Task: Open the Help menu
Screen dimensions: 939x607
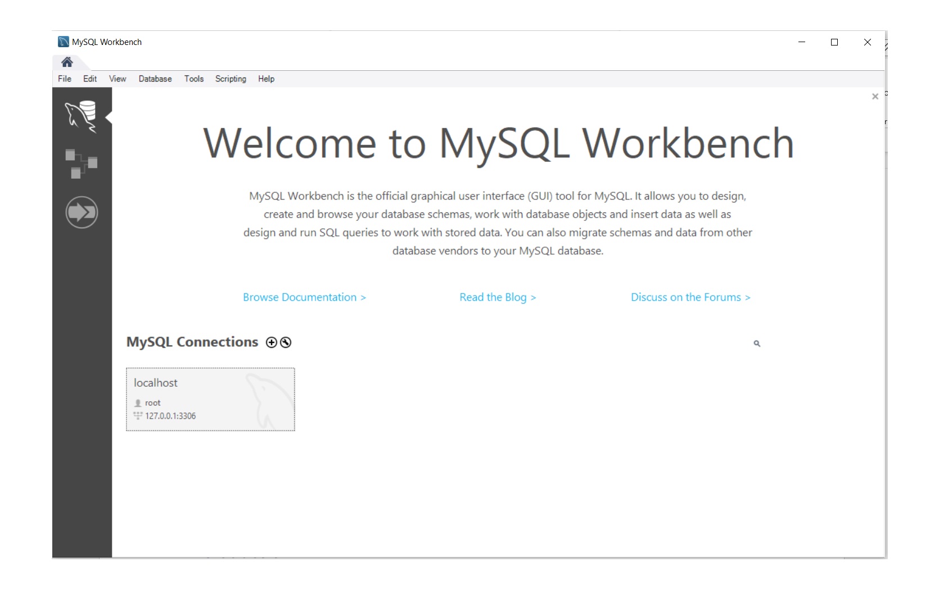Action: pos(266,79)
